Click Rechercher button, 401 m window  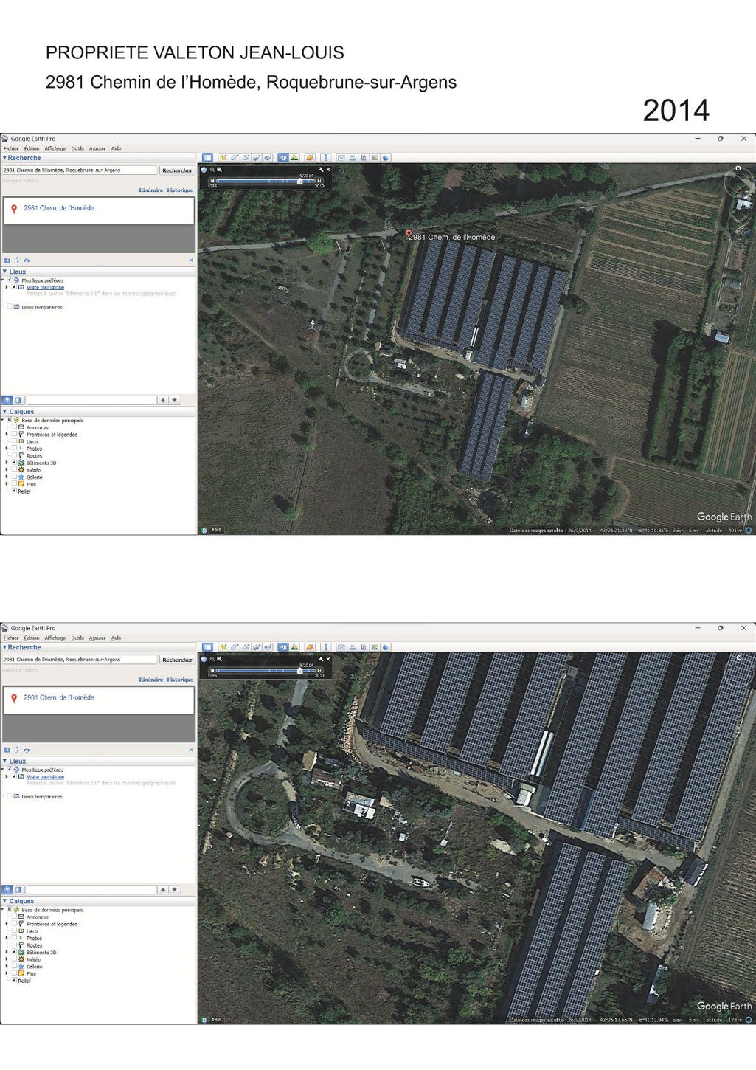[x=177, y=170]
